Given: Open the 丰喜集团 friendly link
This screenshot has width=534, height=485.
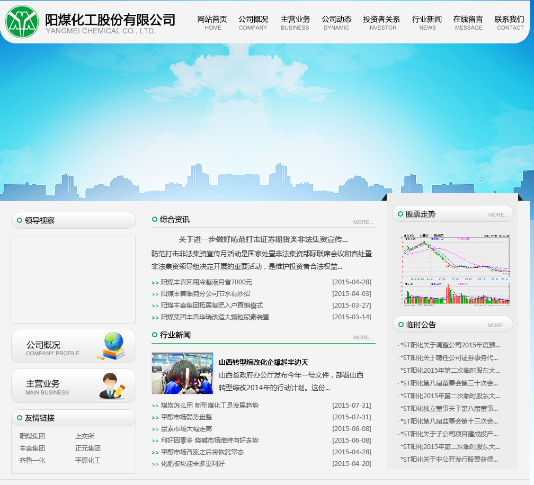Looking at the screenshot, I should click(x=32, y=448).
